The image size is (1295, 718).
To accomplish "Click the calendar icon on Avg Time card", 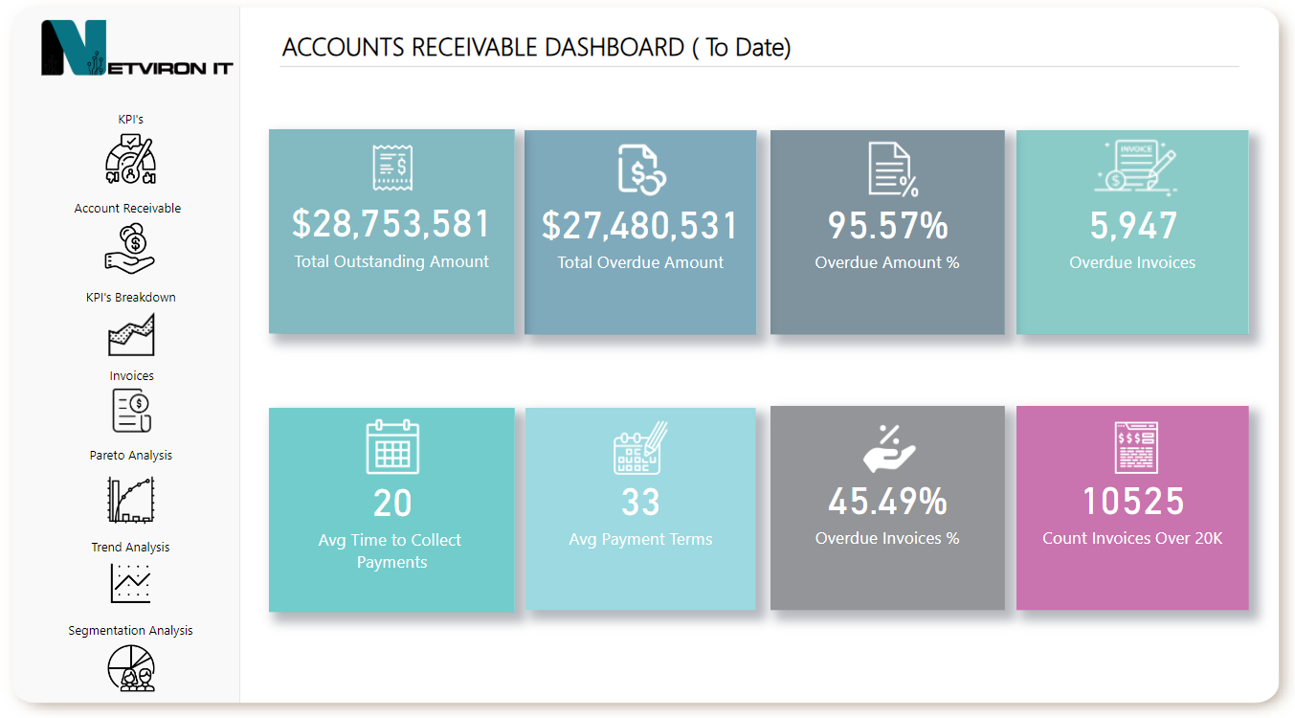I will [x=391, y=447].
